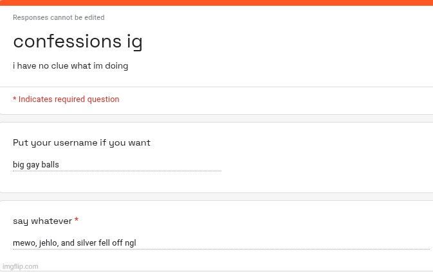Click the 'i have no clue' description text
The image size is (433, 272).
[x=70, y=66]
